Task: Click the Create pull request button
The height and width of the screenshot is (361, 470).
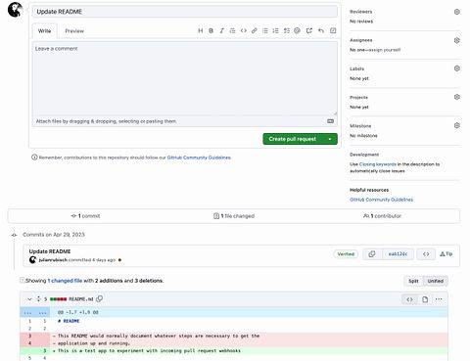Action: point(293,139)
